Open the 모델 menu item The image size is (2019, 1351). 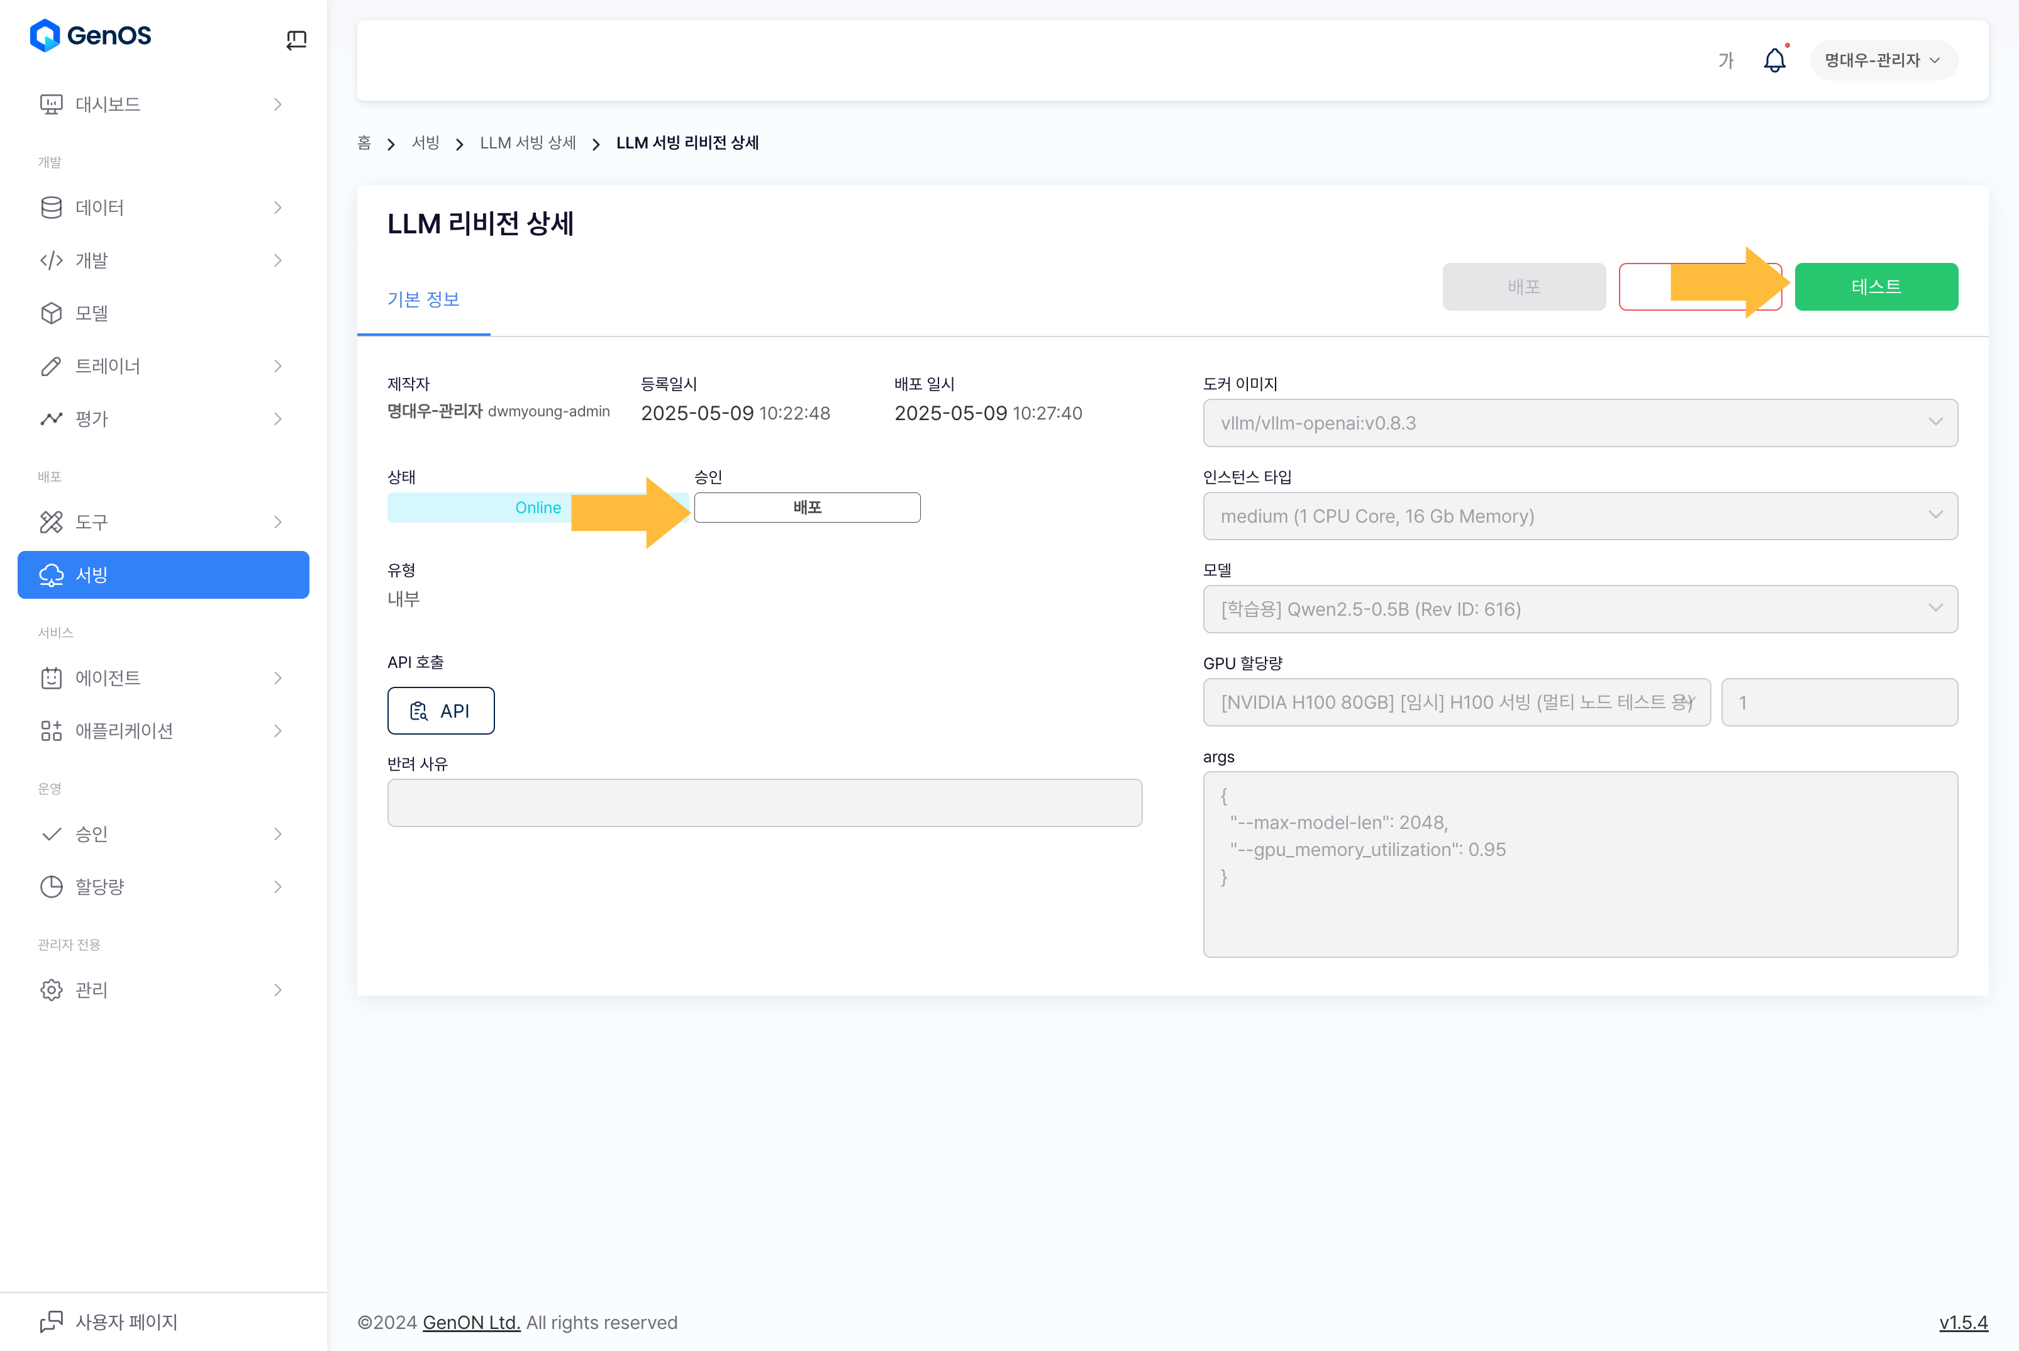91,313
